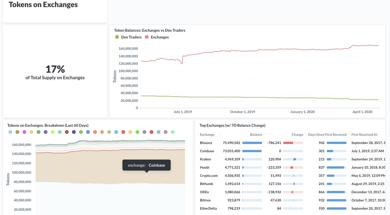The height and width of the screenshot is (215, 390).
Task: Click Binance days value 942
Action: (x=322, y=143)
